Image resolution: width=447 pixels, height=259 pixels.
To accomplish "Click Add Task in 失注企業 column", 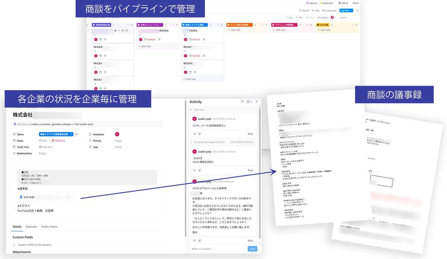I will pos(324,30).
